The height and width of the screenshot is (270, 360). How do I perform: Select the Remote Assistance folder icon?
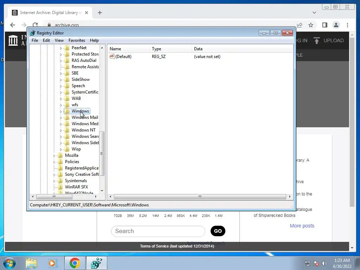tap(67, 67)
